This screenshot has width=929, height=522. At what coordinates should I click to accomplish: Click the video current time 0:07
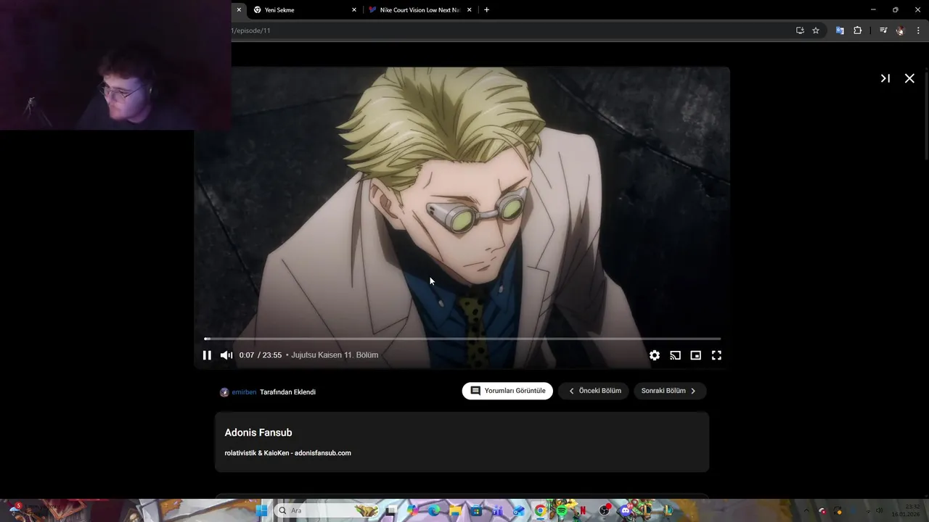247,355
